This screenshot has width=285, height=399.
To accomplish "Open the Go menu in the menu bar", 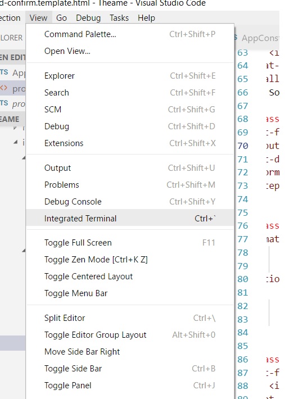I will pyautogui.click(x=61, y=18).
